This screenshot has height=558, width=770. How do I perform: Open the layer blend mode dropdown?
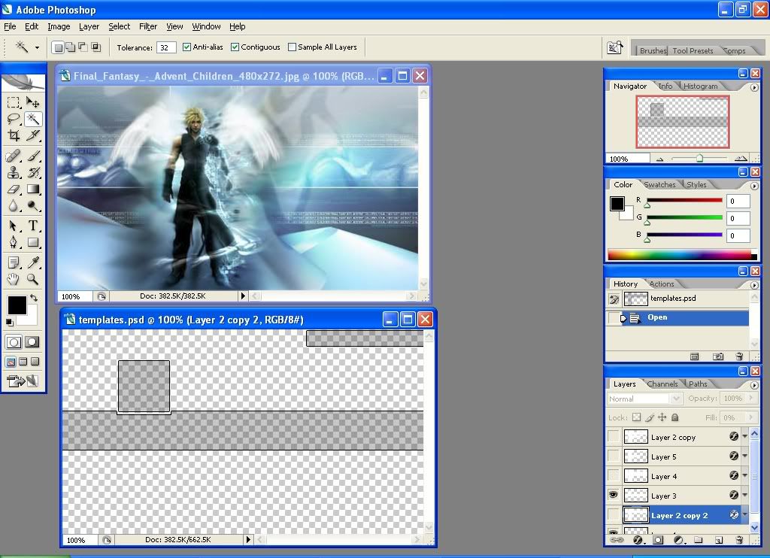click(x=676, y=399)
